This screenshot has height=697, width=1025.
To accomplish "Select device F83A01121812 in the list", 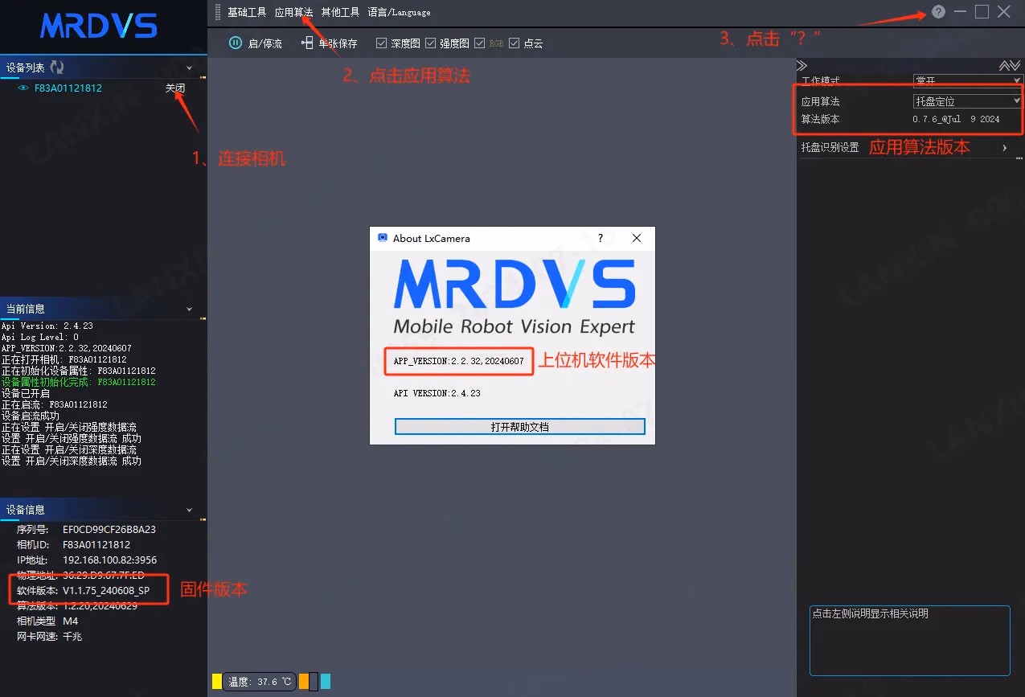I will 68,88.
